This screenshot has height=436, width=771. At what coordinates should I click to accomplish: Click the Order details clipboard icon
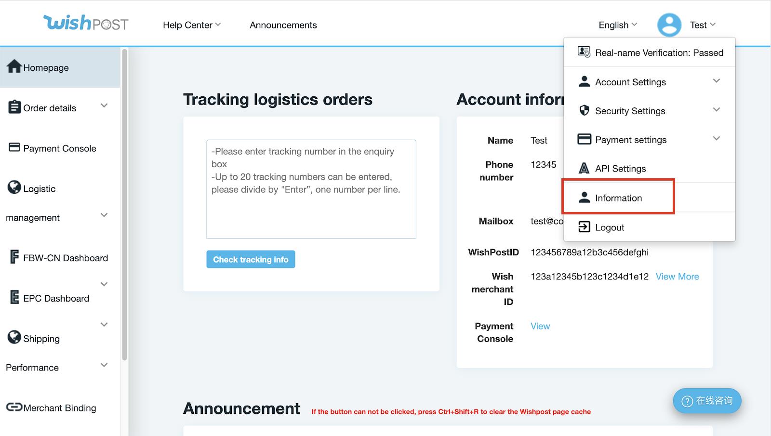tap(14, 107)
